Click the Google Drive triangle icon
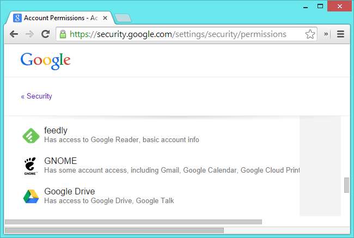Viewport: 354px width, 238px height. point(31,196)
